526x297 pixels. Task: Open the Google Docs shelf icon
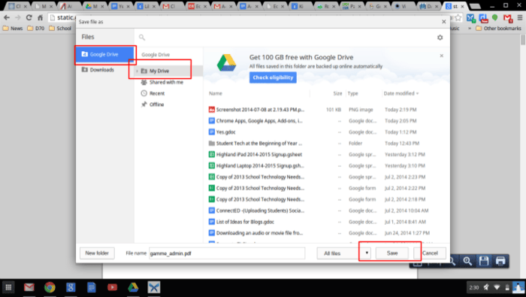click(x=91, y=287)
